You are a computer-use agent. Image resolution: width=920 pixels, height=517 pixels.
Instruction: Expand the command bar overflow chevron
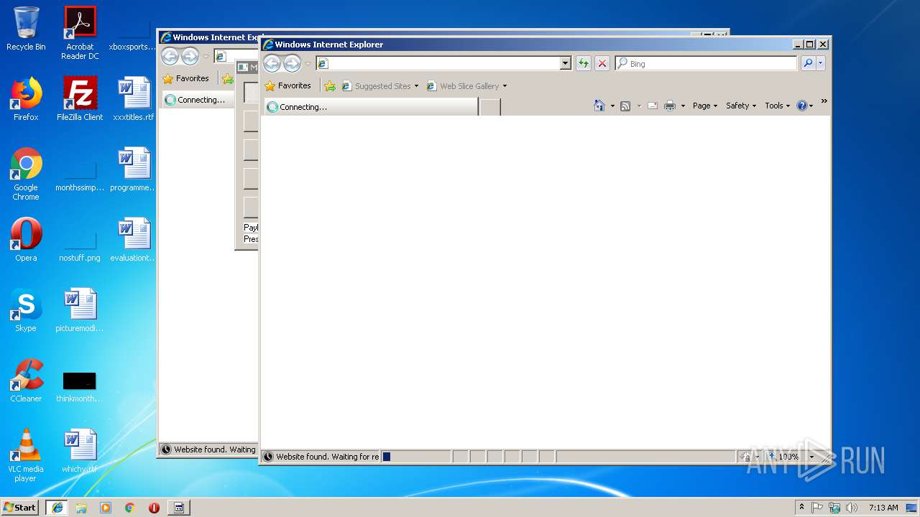pos(824,101)
